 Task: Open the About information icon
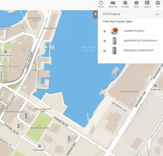coord(137,4)
